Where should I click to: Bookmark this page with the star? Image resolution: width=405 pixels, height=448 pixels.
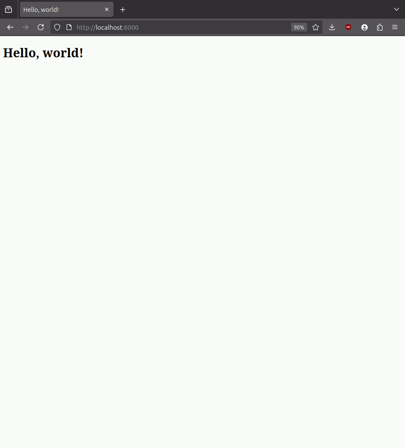316,27
